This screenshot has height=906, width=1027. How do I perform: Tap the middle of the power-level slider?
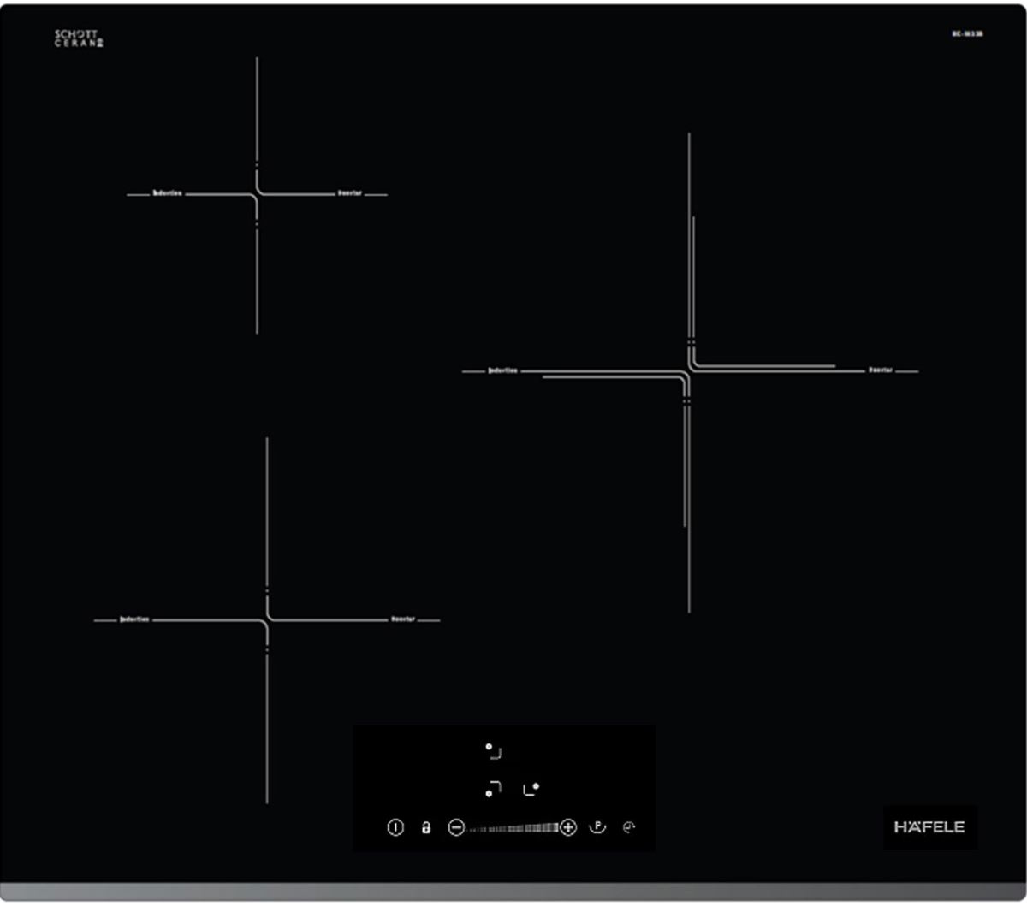click(513, 828)
